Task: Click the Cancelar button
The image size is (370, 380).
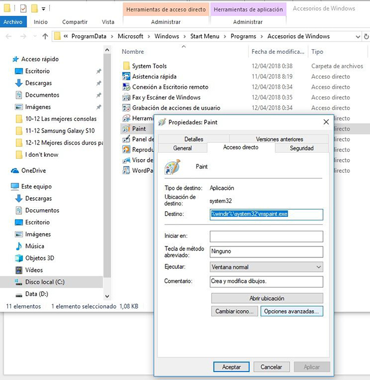Action: click(x=271, y=367)
